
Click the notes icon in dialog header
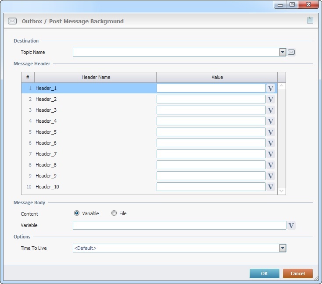pos(310,20)
